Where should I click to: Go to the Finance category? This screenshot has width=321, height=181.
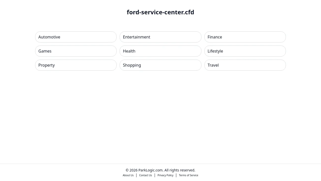245,37
